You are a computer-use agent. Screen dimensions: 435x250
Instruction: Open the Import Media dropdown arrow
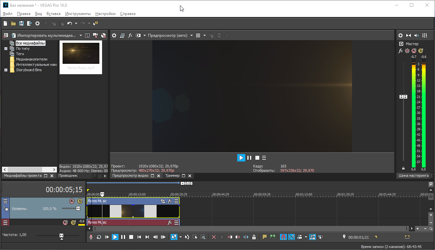(81, 35)
